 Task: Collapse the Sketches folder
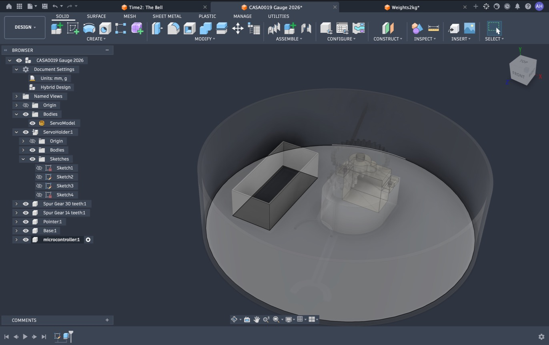23,159
